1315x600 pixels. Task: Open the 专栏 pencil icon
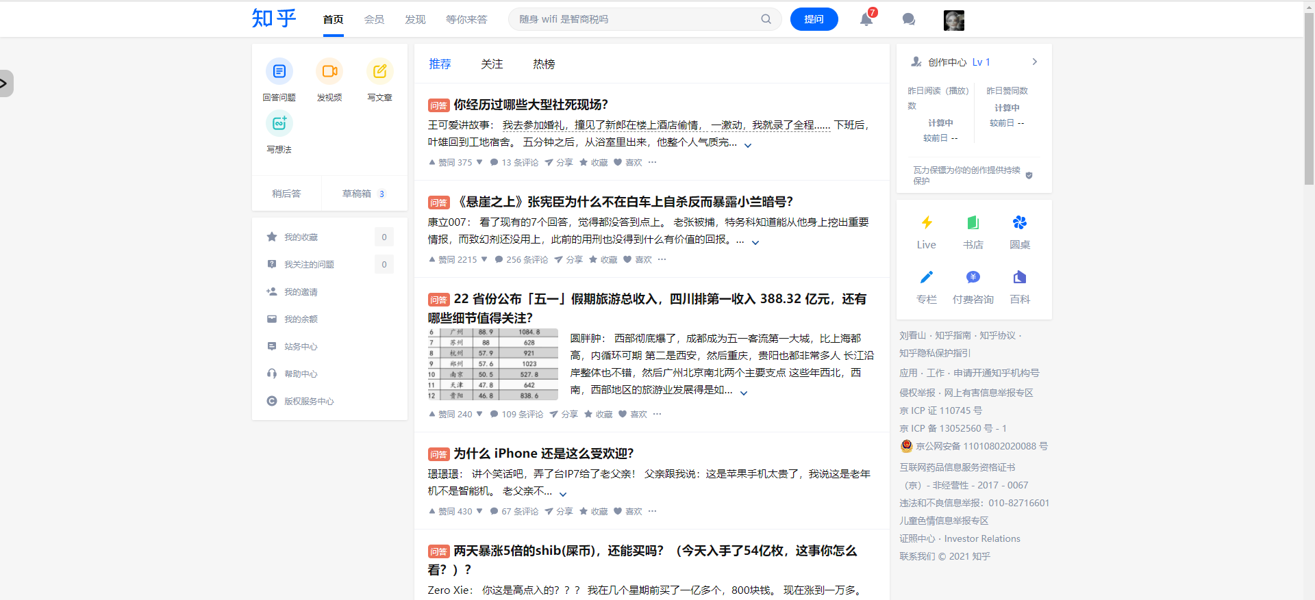pos(927,277)
